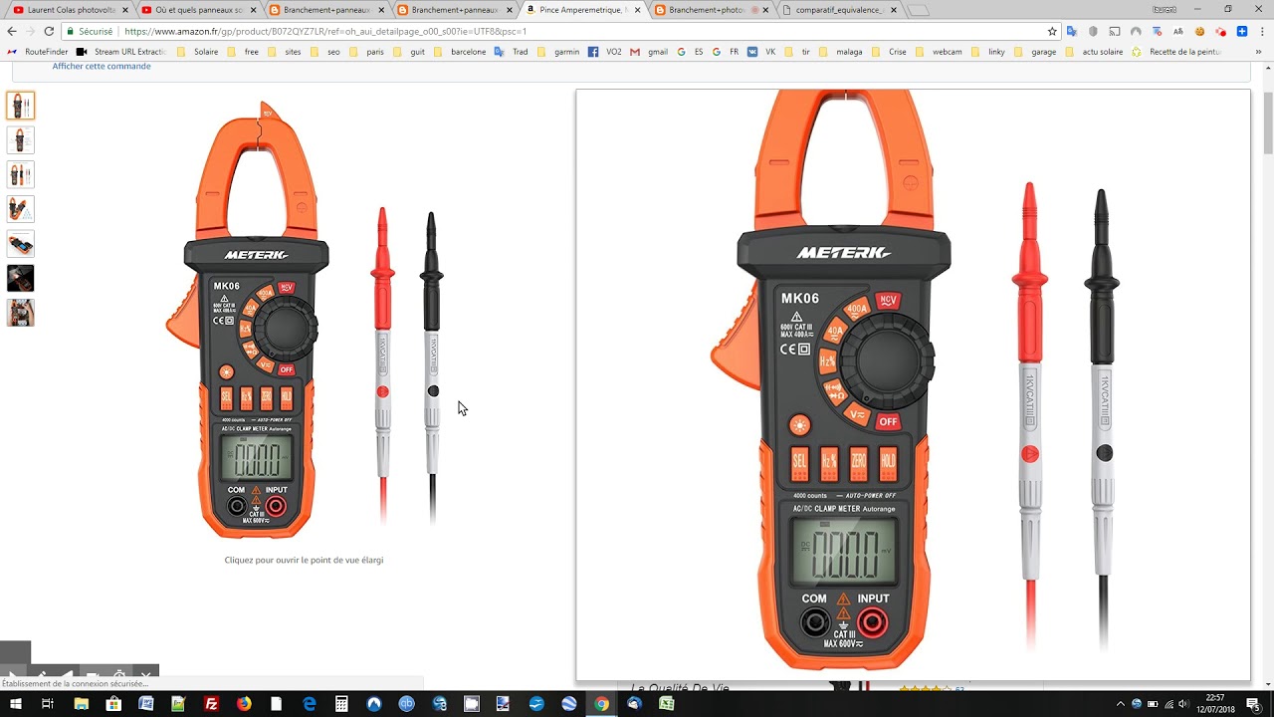The width and height of the screenshot is (1274, 717).
Task: Open a new browser tab
Action: click(x=918, y=10)
